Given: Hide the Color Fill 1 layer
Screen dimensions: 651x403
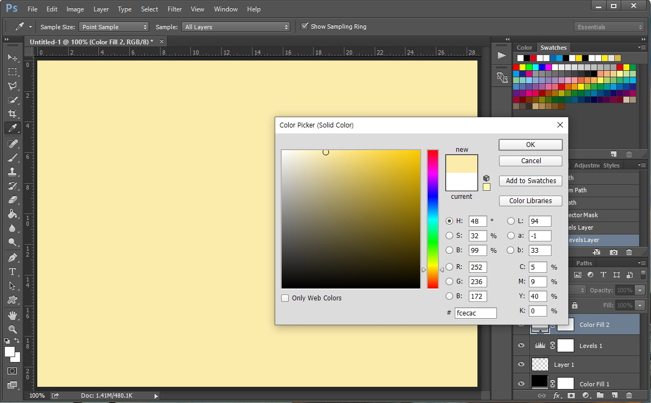Looking at the screenshot, I should (x=521, y=384).
